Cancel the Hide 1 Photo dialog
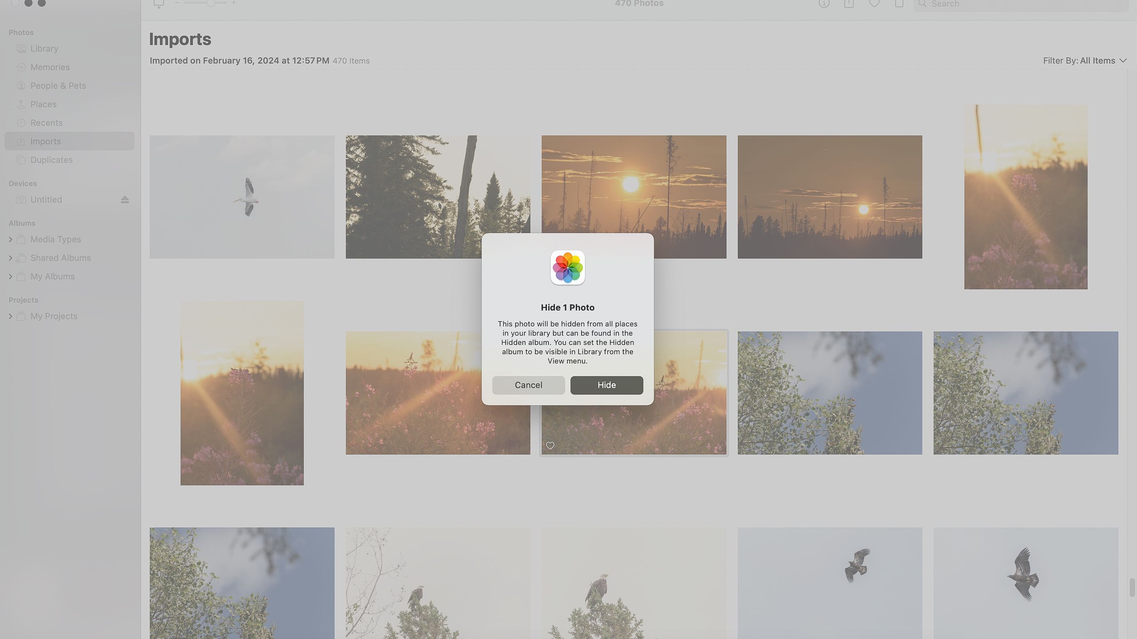Screen dimensions: 1137x639 [x=528, y=385]
